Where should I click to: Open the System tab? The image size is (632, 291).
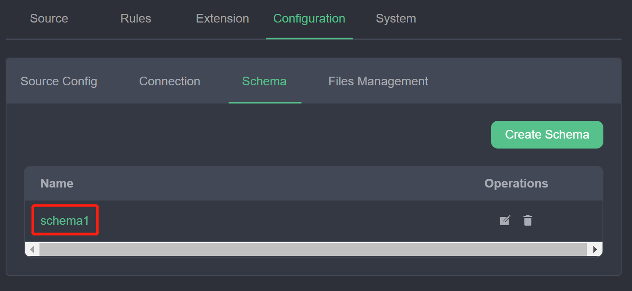point(396,19)
